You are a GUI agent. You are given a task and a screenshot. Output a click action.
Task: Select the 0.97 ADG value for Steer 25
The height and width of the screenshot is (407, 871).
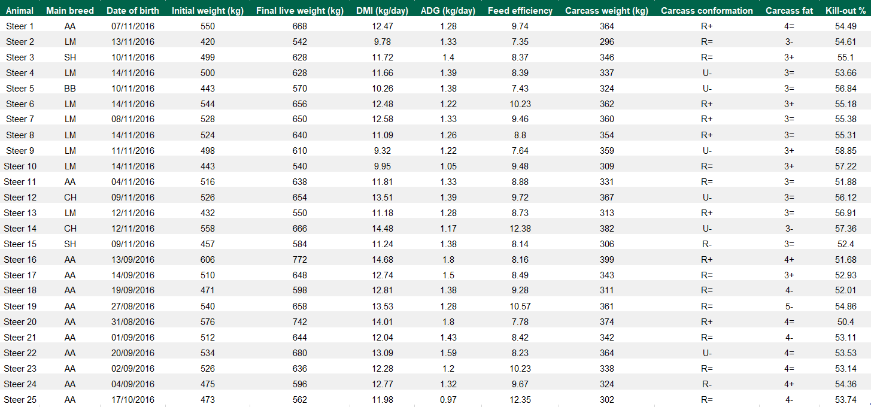[x=448, y=400]
